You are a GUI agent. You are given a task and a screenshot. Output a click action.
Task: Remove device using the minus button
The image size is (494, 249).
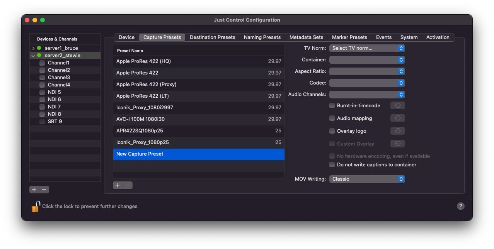point(44,190)
